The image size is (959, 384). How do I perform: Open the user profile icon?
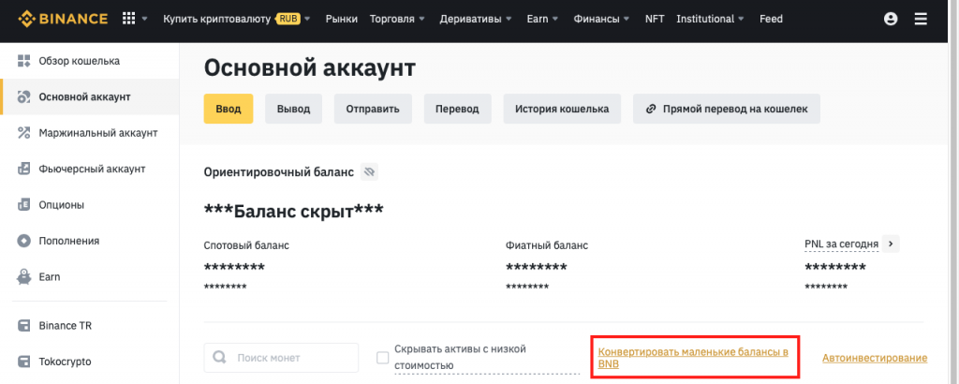[x=891, y=20]
